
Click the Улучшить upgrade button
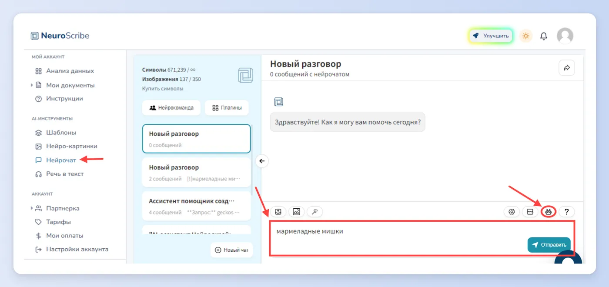(491, 36)
